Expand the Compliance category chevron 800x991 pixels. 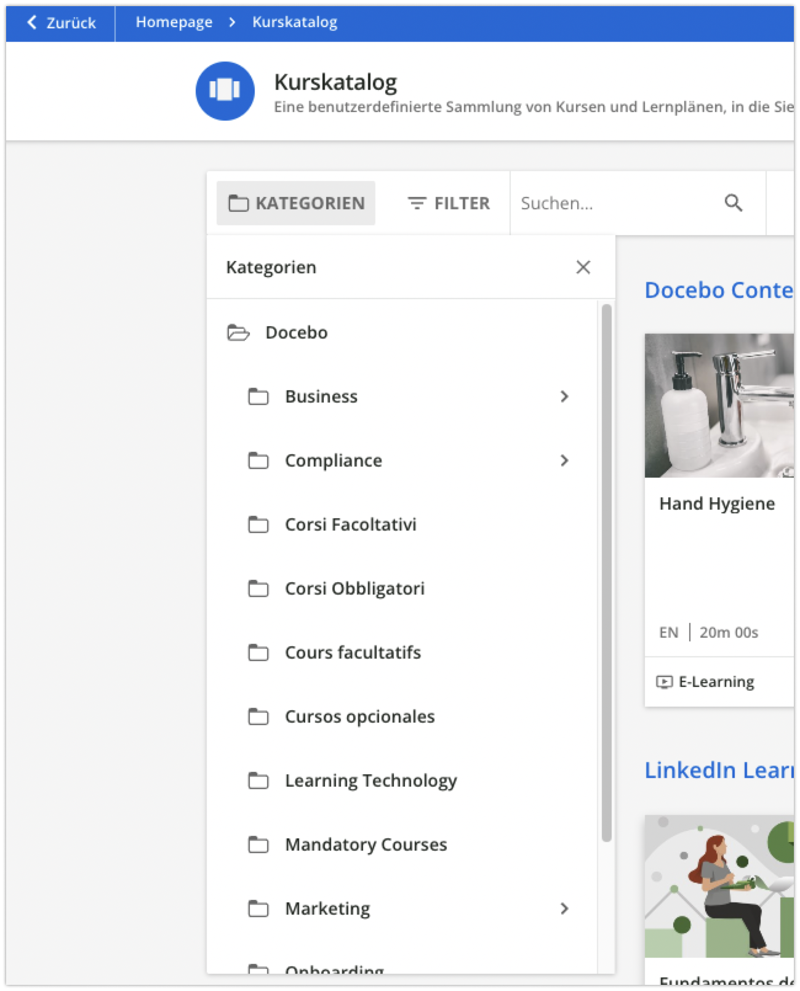(564, 460)
